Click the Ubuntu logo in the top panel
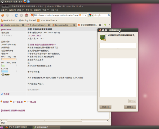The width and height of the screenshot is (159, 129). tap(2, 2)
